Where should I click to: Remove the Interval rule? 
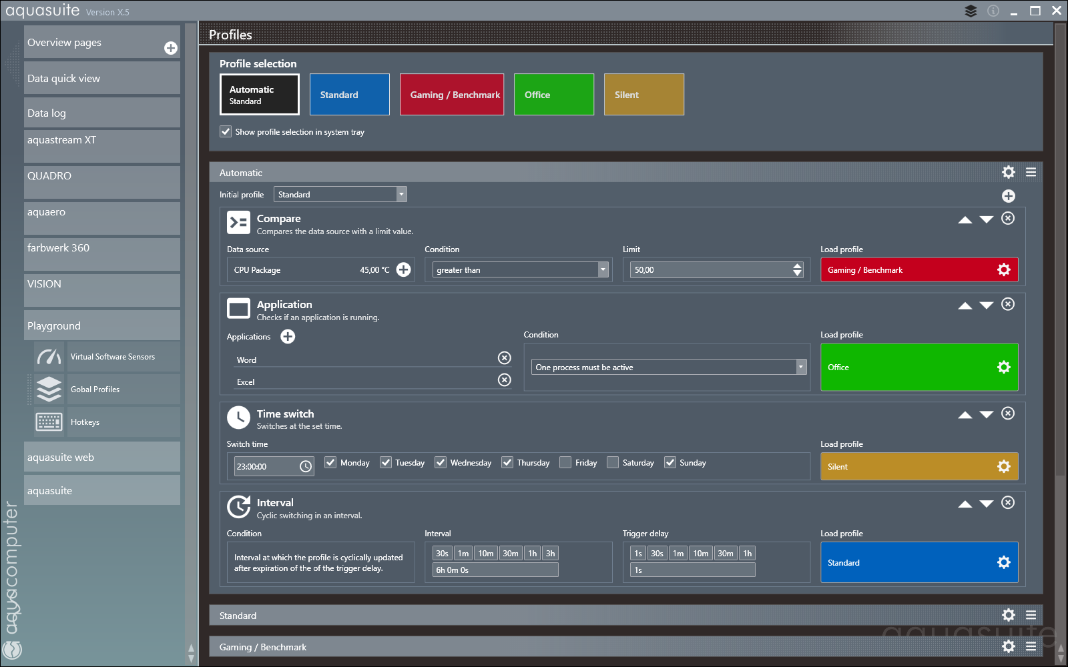click(x=1008, y=502)
